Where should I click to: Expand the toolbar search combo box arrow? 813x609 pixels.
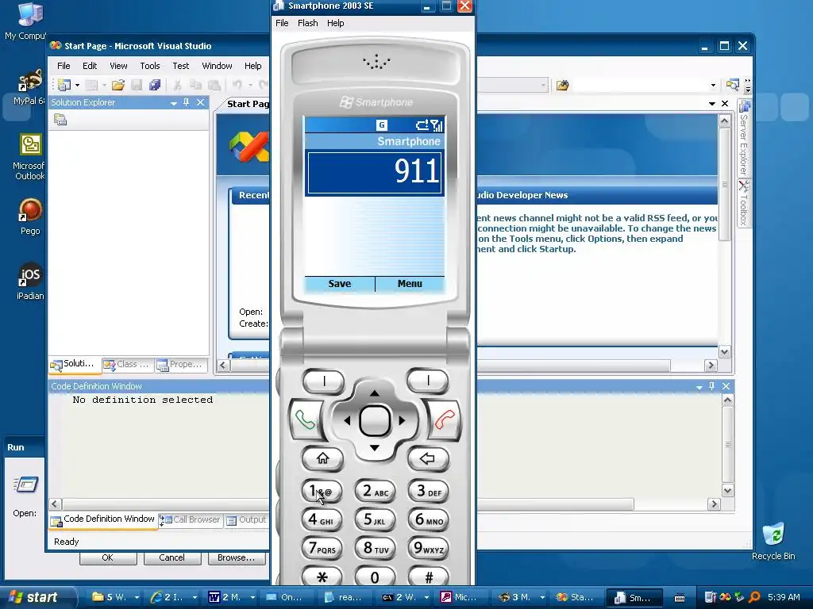[x=713, y=85]
